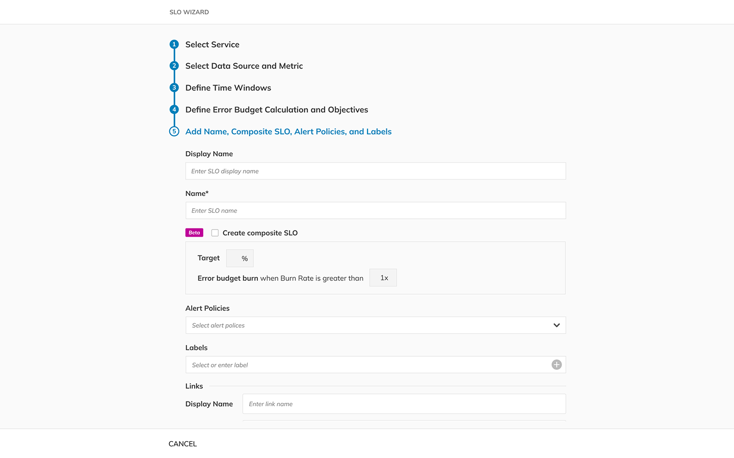Focus the Enter SLO name field
Image resolution: width=734 pixels, height=458 pixels.
click(x=375, y=211)
